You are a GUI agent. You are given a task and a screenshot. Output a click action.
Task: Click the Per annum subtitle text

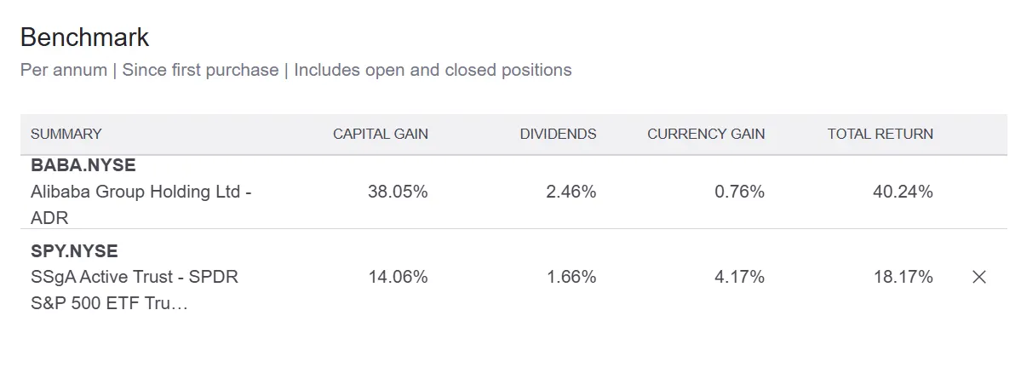(x=64, y=70)
